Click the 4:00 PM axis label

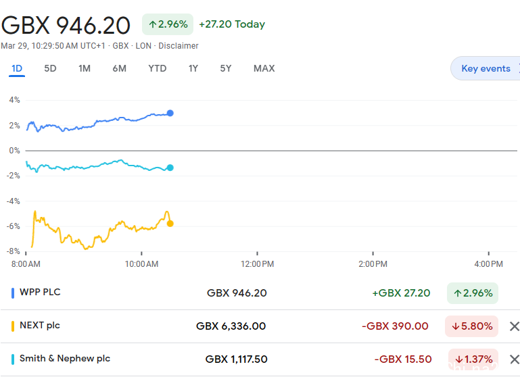[x=488, y=264]
